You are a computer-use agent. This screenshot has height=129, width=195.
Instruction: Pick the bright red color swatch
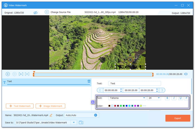pos(115,106)
